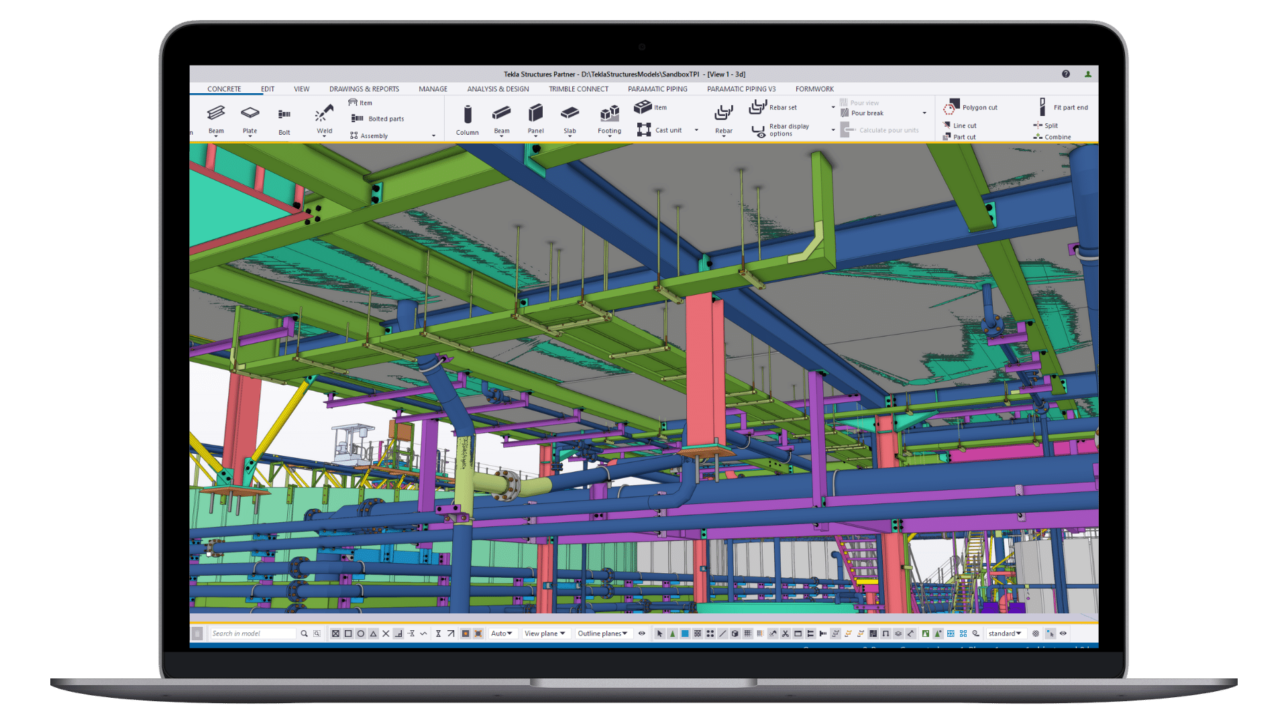Click the Footing tool icon
1288x724 pixels.
609,114
